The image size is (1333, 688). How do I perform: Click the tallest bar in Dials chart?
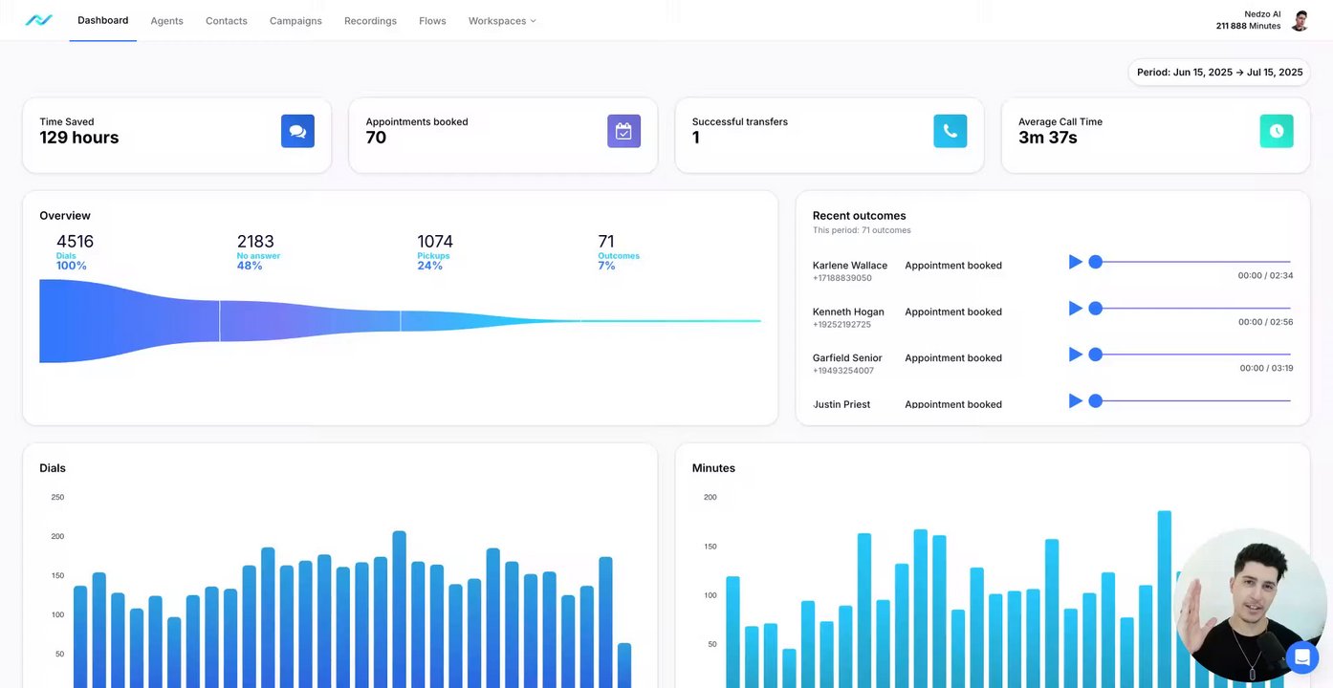400,610
